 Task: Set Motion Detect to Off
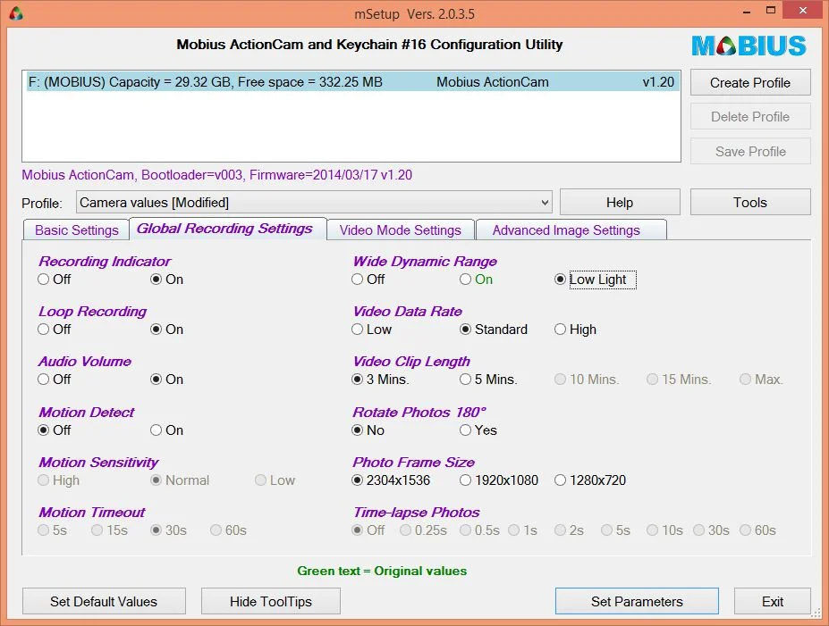55,430
